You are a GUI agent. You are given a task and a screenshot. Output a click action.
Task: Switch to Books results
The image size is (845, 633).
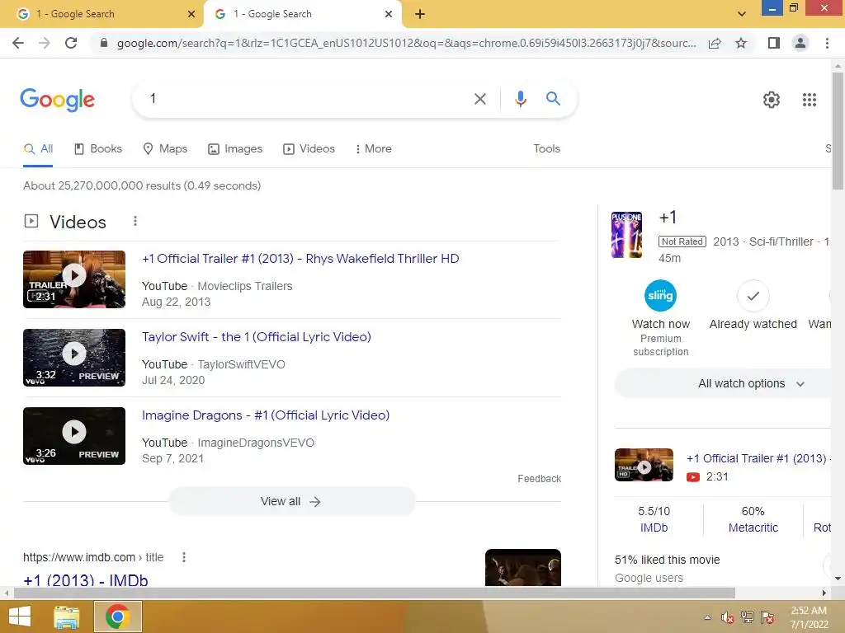point(98,149)
